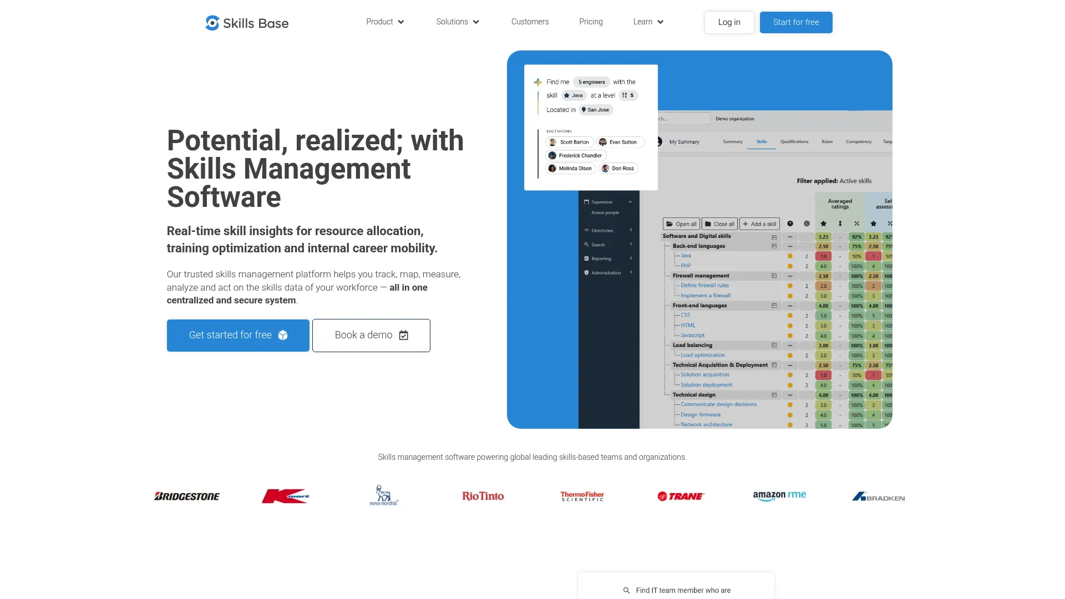Screen dimensions: 1065x599
Task: Open the Learn dropdown menu
Action: point(648,22)
